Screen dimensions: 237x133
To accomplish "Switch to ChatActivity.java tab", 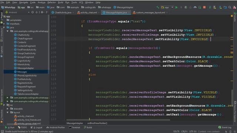I will tap(63, 13).
